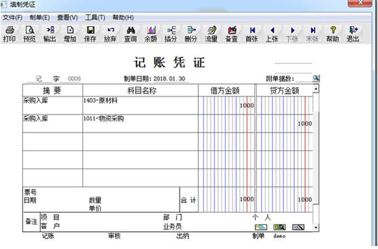Click the 摘要 column header
The image size is (378, 249).
(x=52, y=91)
